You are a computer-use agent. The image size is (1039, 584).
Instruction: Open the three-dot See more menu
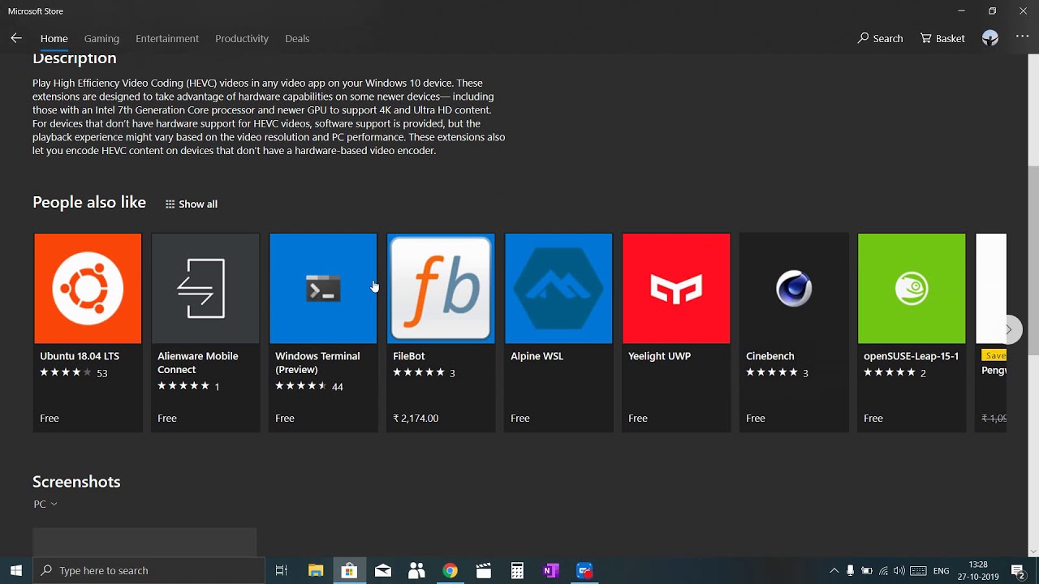tap(1022, 37)
